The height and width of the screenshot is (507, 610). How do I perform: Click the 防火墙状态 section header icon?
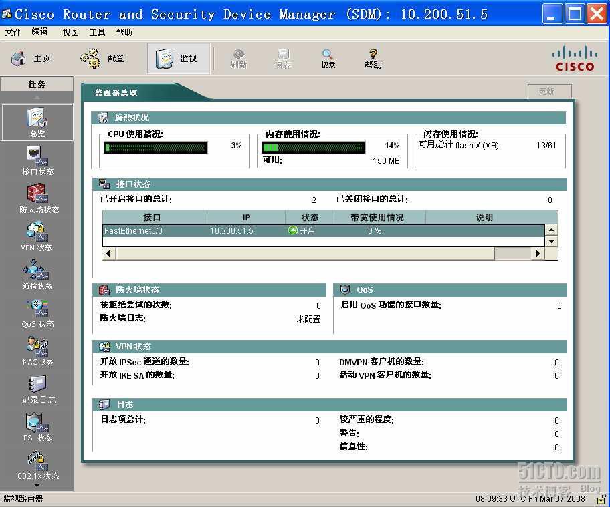click(x=104, y=289)
